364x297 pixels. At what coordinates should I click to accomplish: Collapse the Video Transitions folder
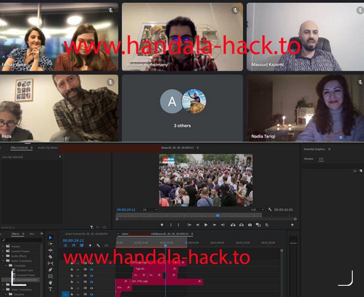3,289
